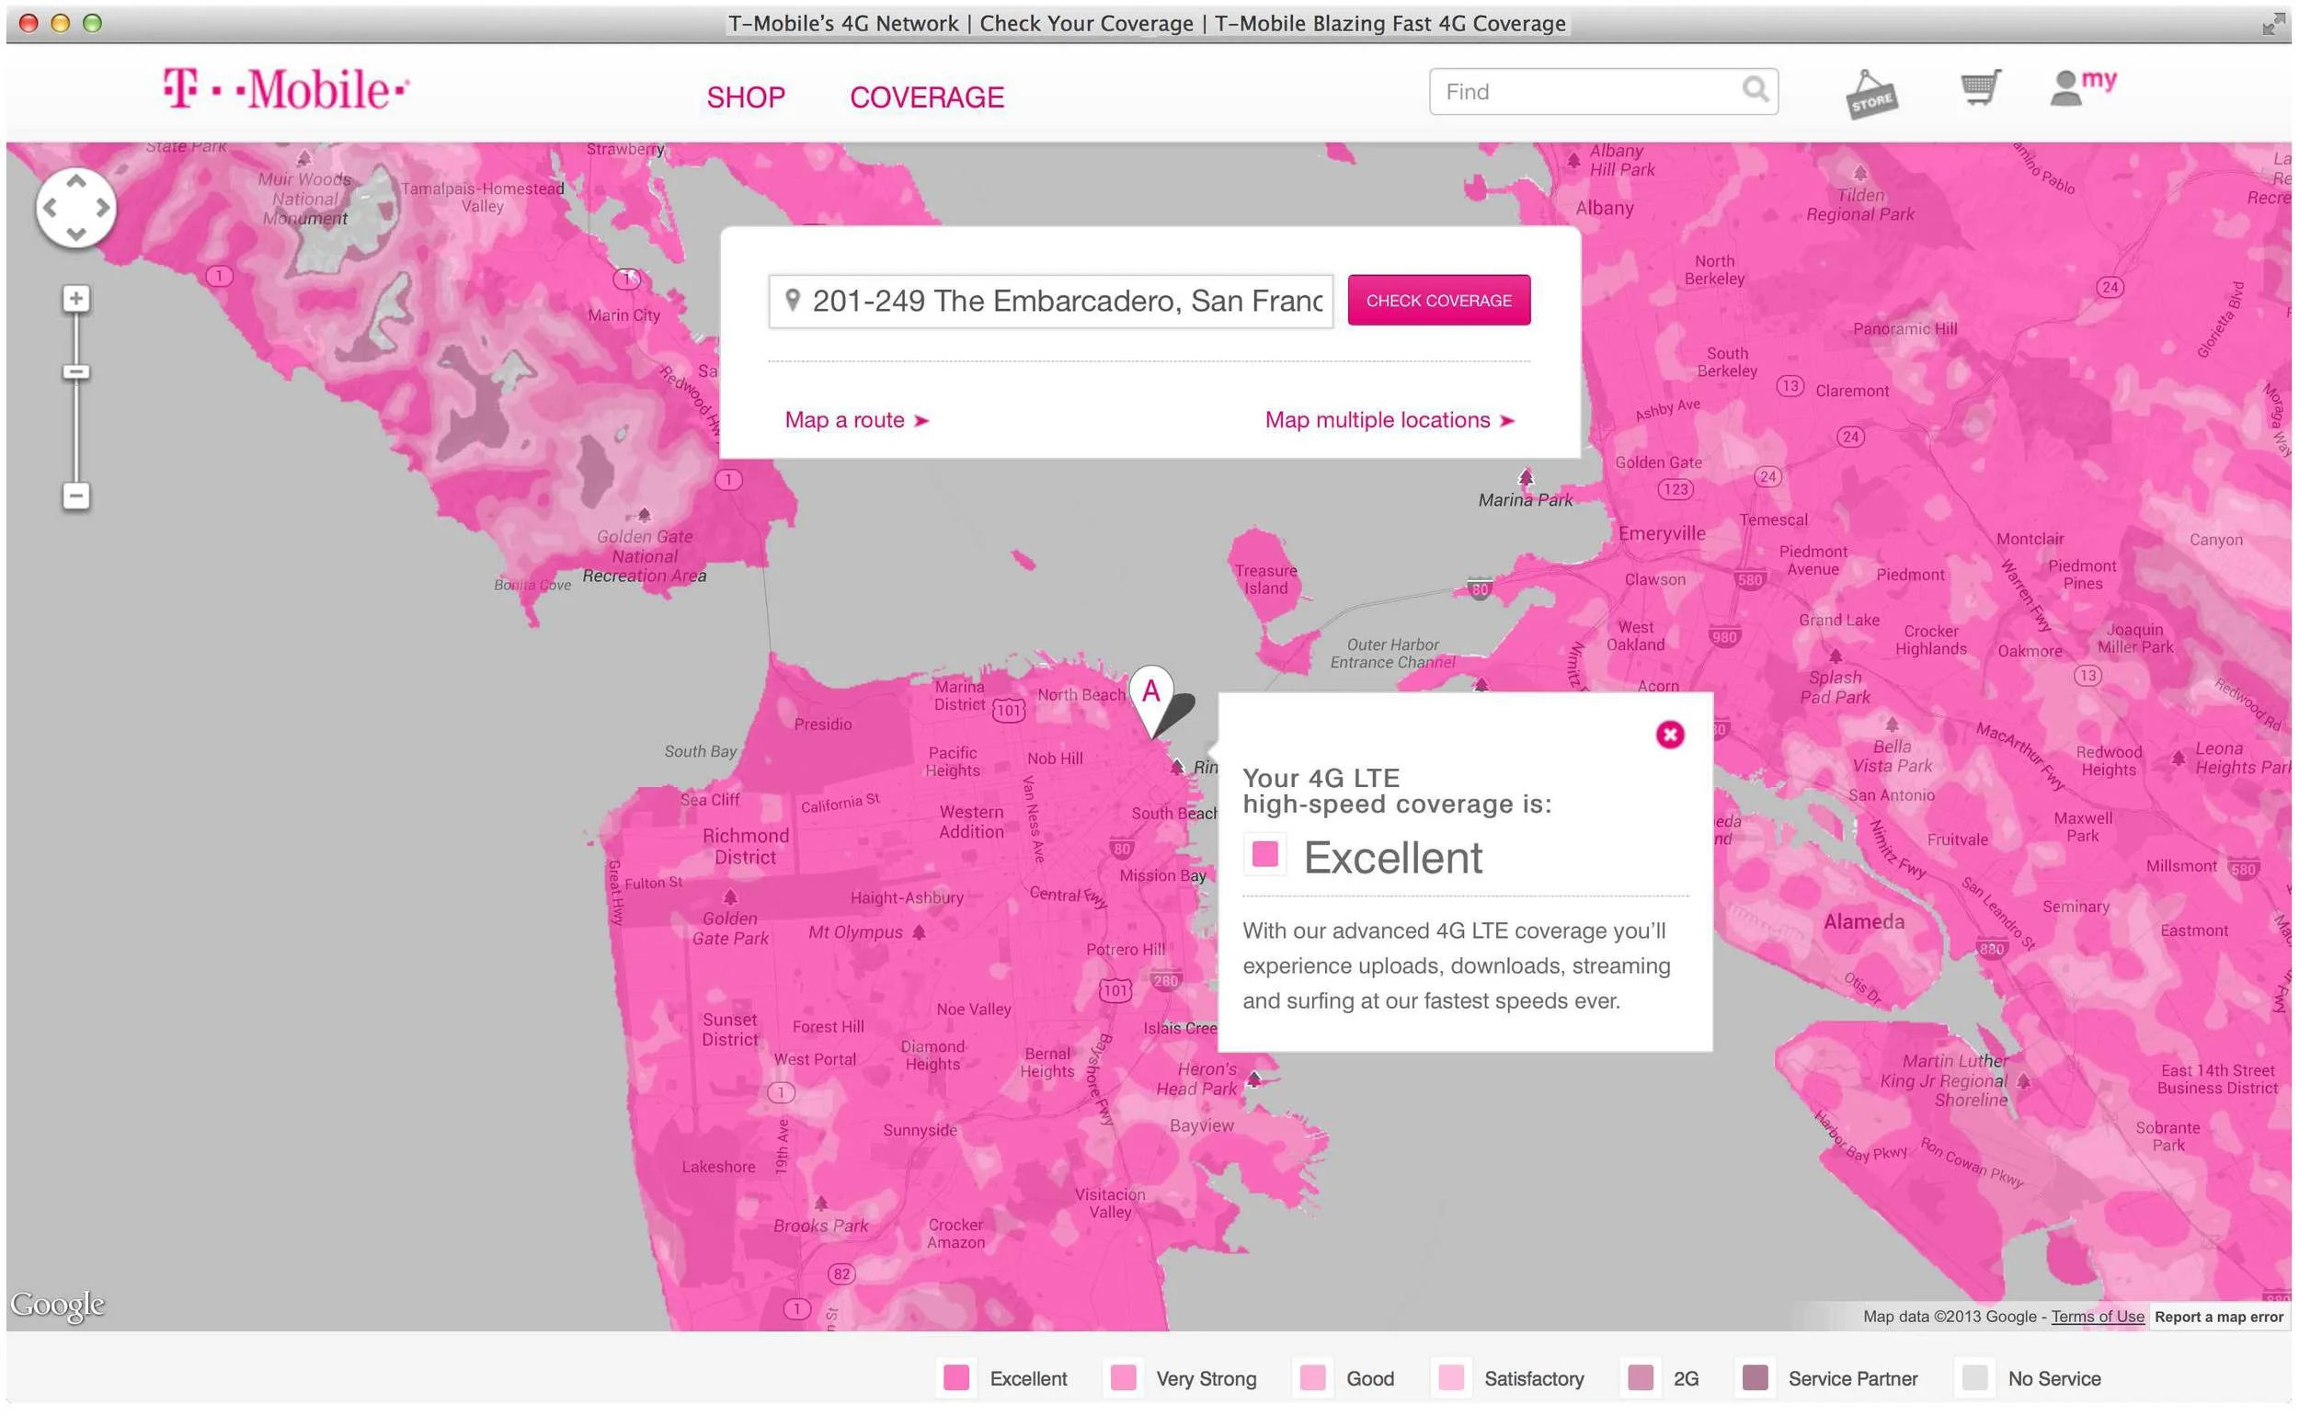Click the window's green zoom button
The image size is (2299, 1415).
[x=92, y=23]
